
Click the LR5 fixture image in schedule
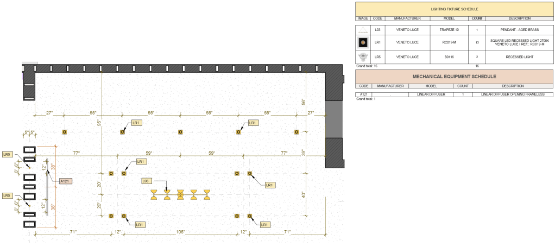362,56
